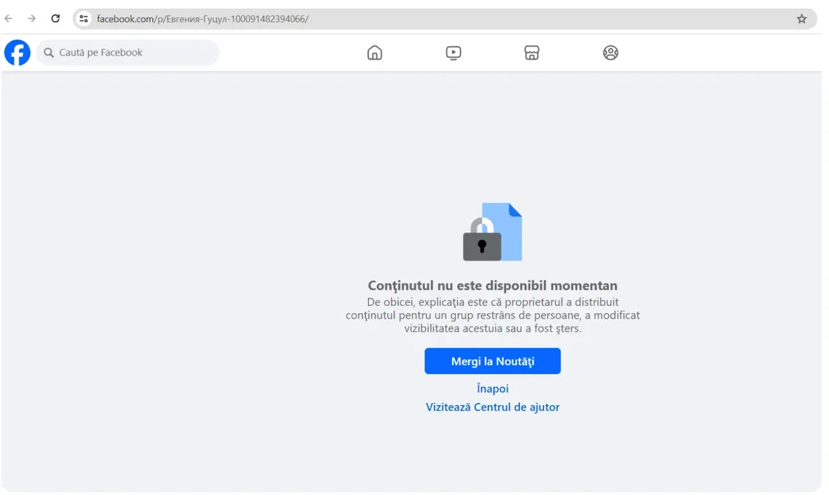Open site information icon in address bar
The width and height of the screenshot is (829, 495).
click(x=84, y=19)
